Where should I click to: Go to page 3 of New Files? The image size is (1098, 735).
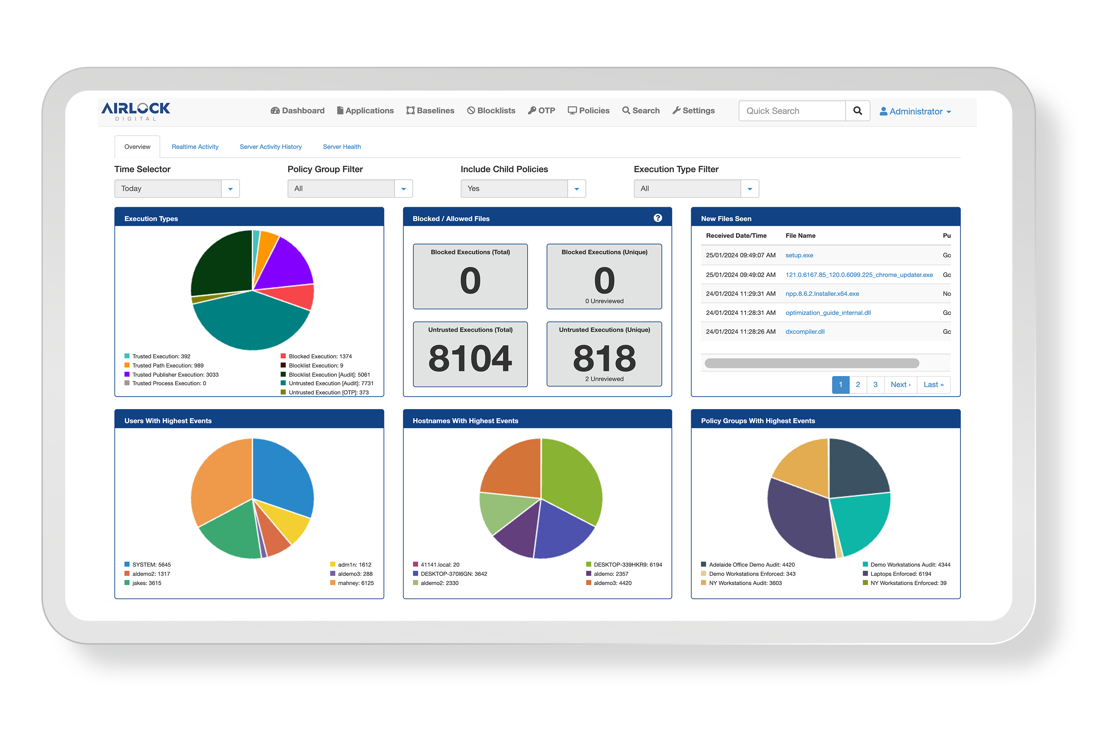point(875,384)
